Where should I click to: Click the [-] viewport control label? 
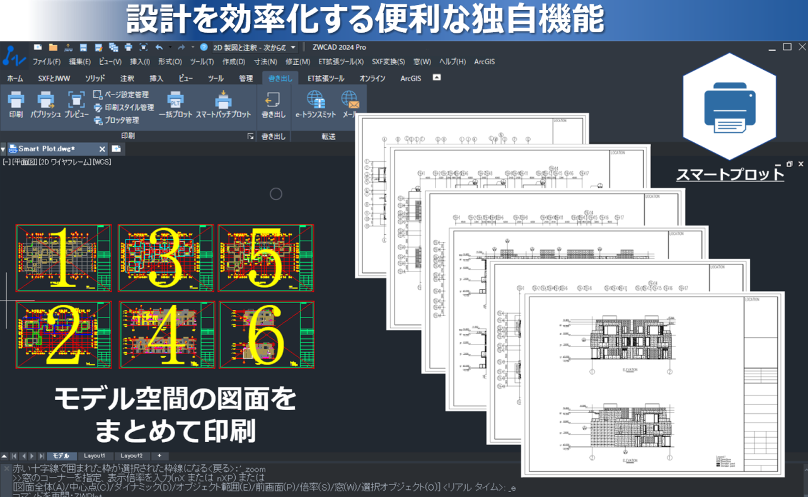(x=6, y=162)
